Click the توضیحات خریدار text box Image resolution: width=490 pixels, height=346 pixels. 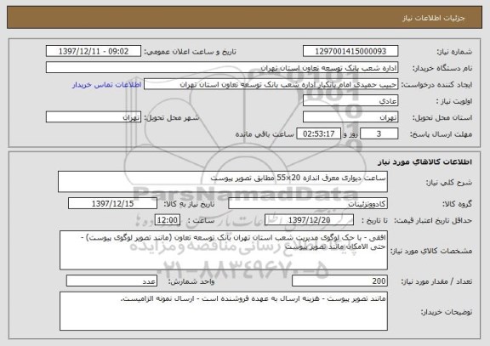[224, 311]
